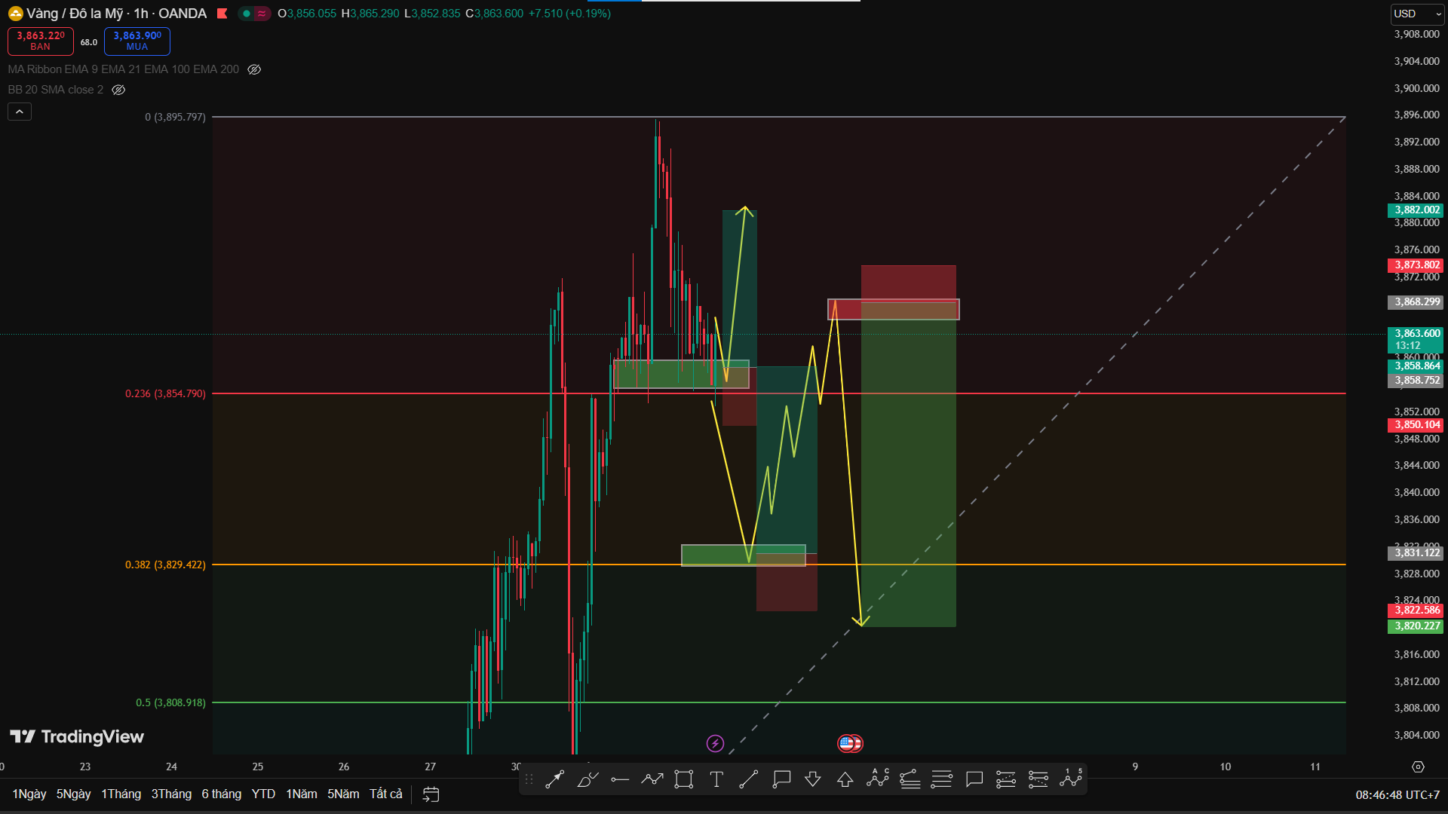Viewport: 1448px width, 814px height.
Task: Show the MA Ribbon indicator
Action: pos(254,69)
